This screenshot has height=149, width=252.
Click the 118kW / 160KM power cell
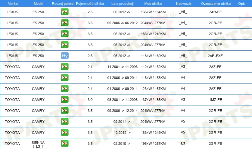pyautogui.click(x=153, y=56)
